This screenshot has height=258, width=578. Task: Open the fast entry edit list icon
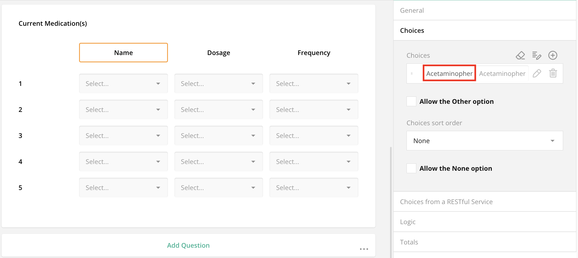537,55
